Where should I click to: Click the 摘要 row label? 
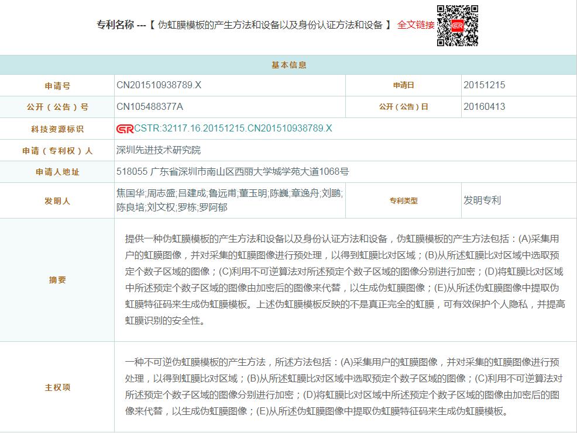point(57,280)
